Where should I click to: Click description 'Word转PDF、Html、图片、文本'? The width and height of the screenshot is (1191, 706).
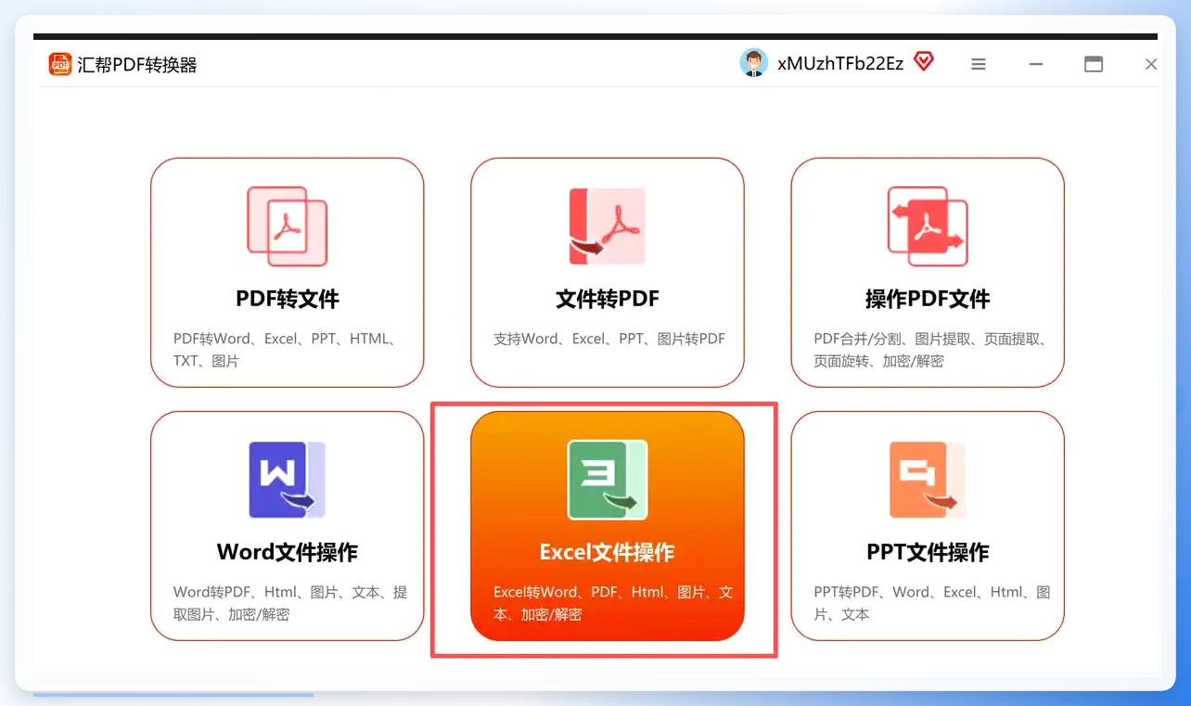[x=289, y=603]
